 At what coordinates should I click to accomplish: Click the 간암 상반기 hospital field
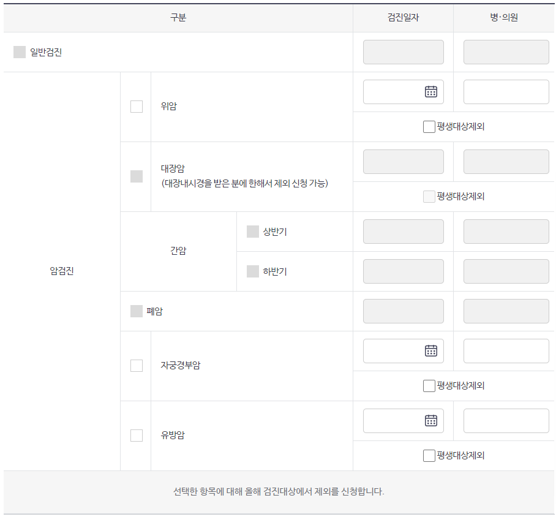tap(506, 232)
